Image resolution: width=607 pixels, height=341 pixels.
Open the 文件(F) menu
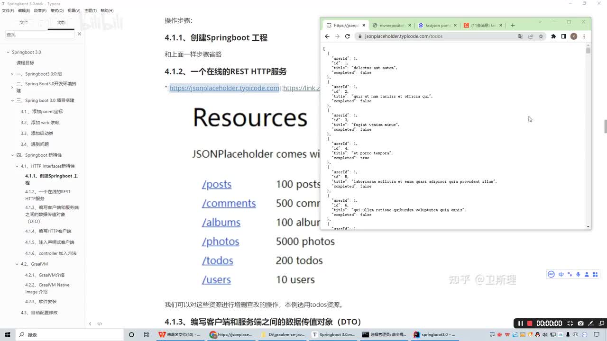8,10
